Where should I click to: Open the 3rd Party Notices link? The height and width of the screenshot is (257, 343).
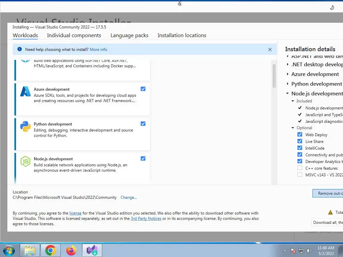(146, 219)
